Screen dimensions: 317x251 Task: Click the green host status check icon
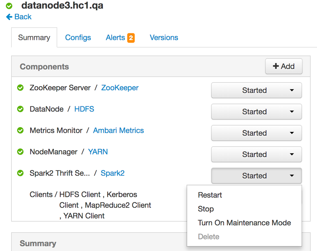[9, 6]
